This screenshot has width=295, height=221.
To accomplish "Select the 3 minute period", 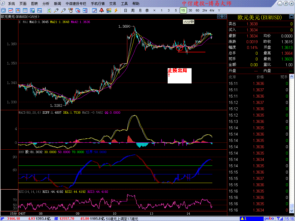I will click(169, 10).
